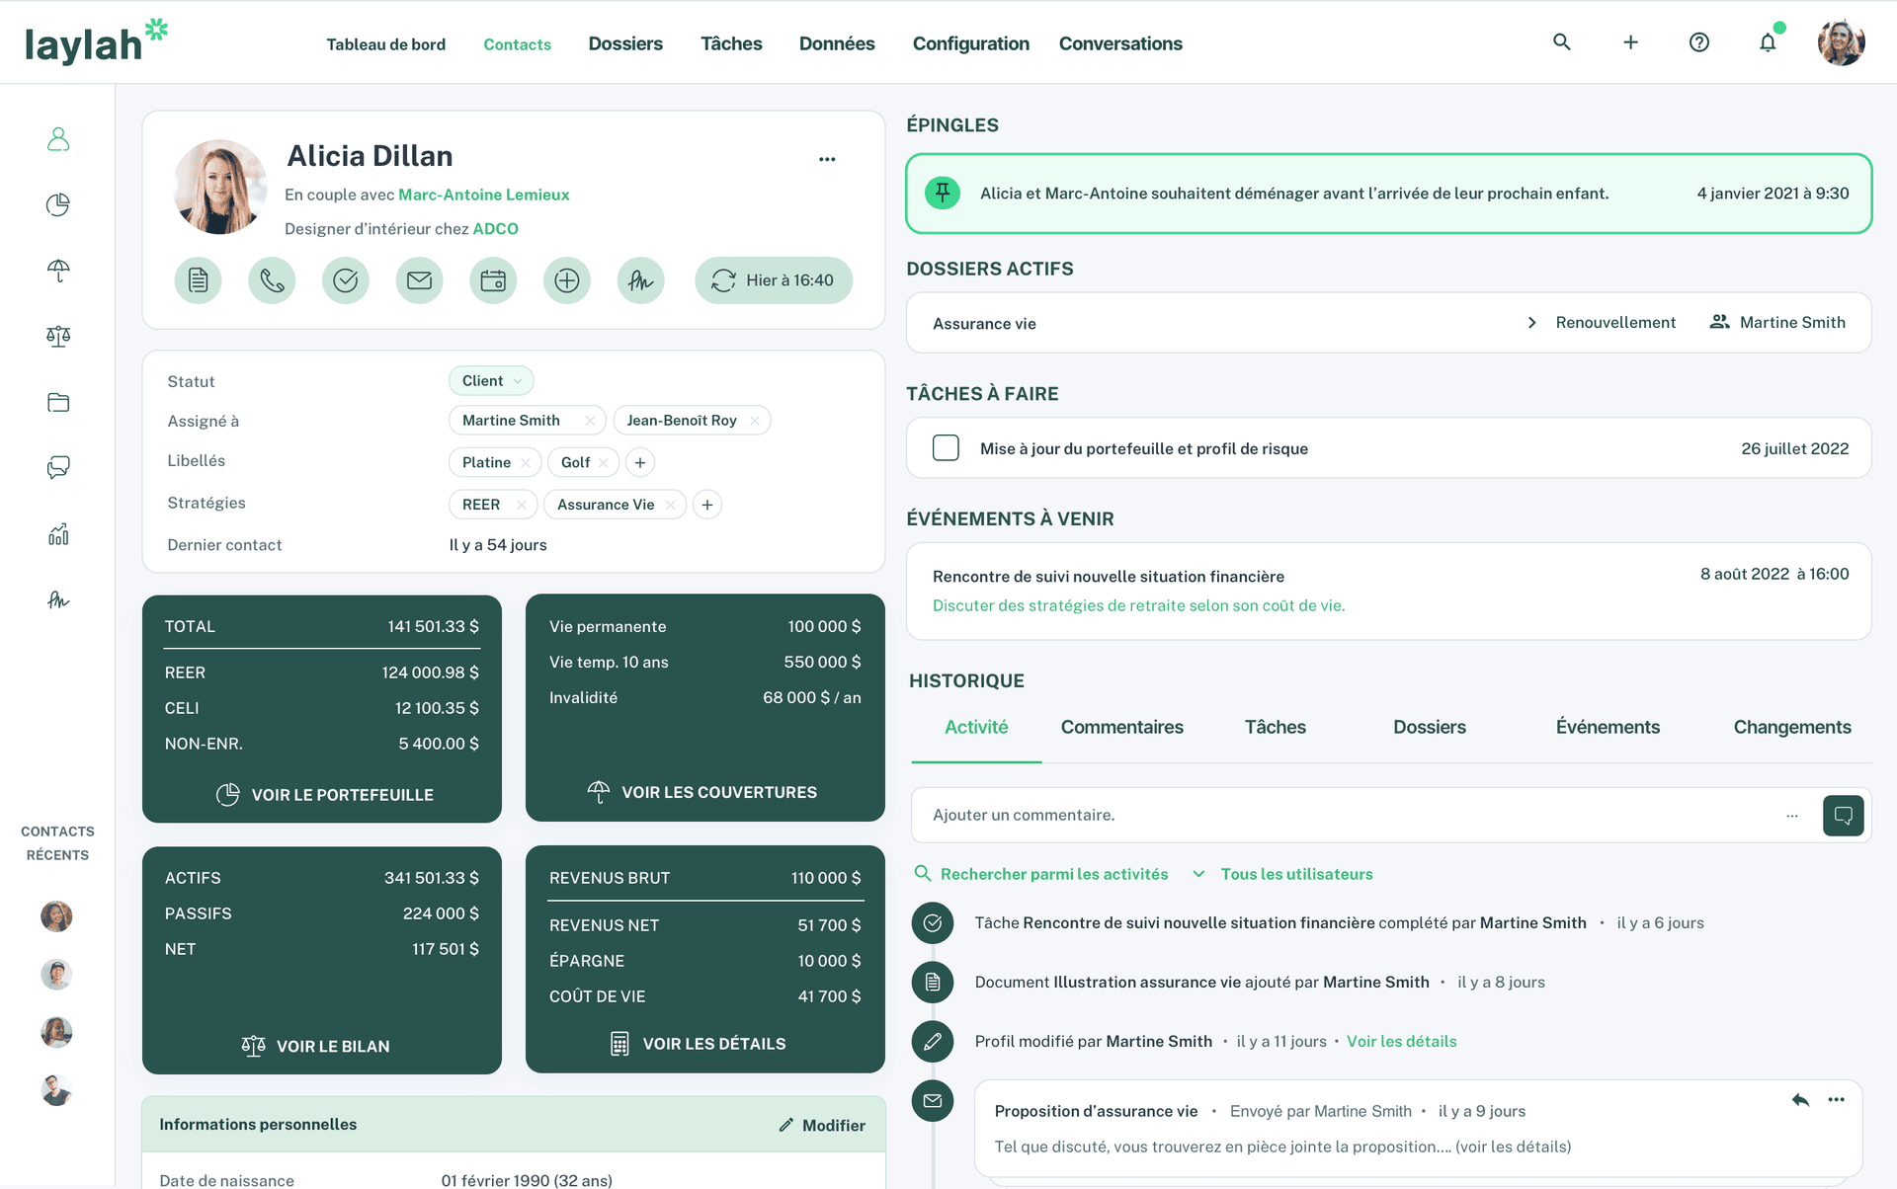
Task: Click Voir le portefeuille button
Action: tap(322, 794)
